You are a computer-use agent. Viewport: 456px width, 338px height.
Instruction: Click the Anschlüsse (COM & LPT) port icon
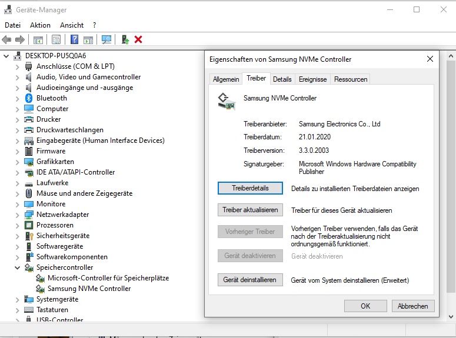pyautogui.click(x=28, y=66)
